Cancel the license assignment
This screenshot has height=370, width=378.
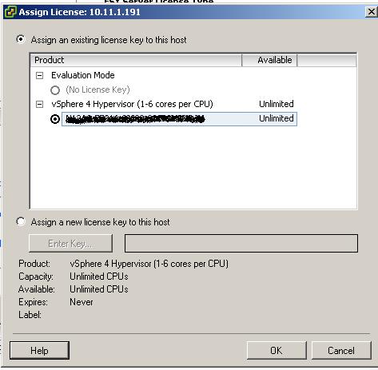[x=341, y=351]
